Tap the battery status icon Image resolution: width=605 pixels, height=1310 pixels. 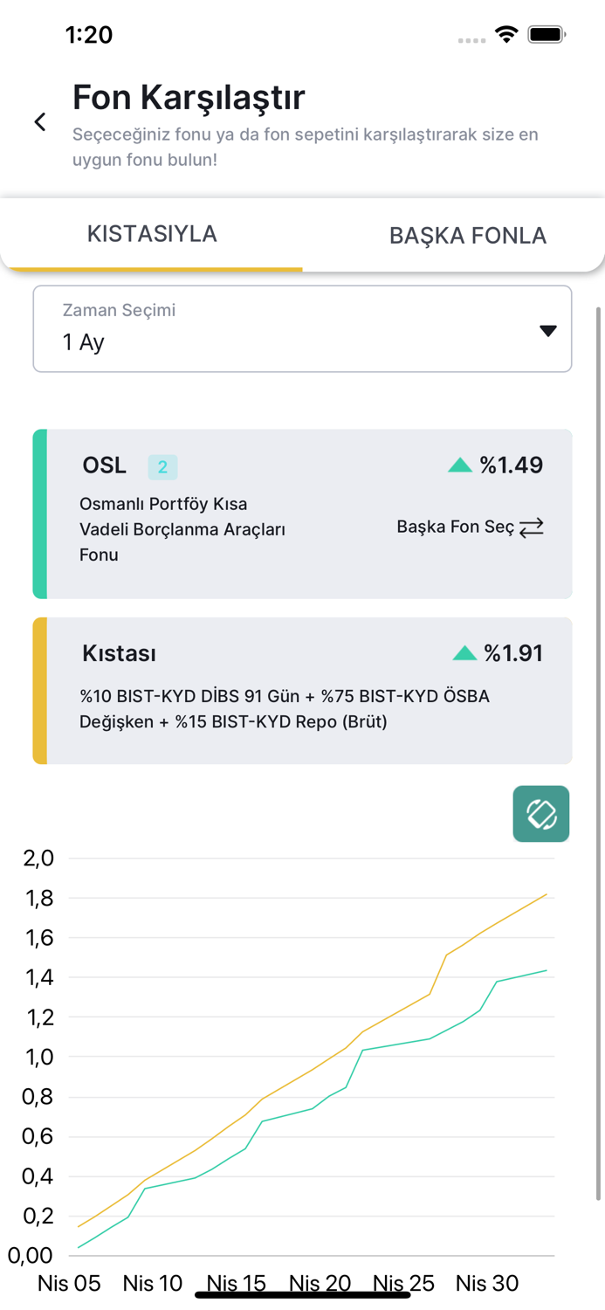point(547,35)
